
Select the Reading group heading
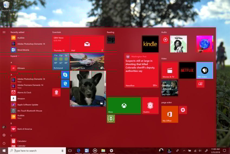click(110, 32)
